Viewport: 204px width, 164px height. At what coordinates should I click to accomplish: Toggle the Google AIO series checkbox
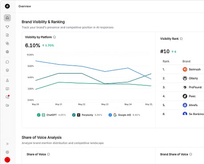pyautogui.click(x=110, y=115)
